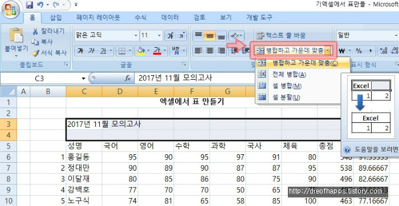The image size is (399, 206).
Task: Toggle bold 가 formatting
Action: click(80, 51)
